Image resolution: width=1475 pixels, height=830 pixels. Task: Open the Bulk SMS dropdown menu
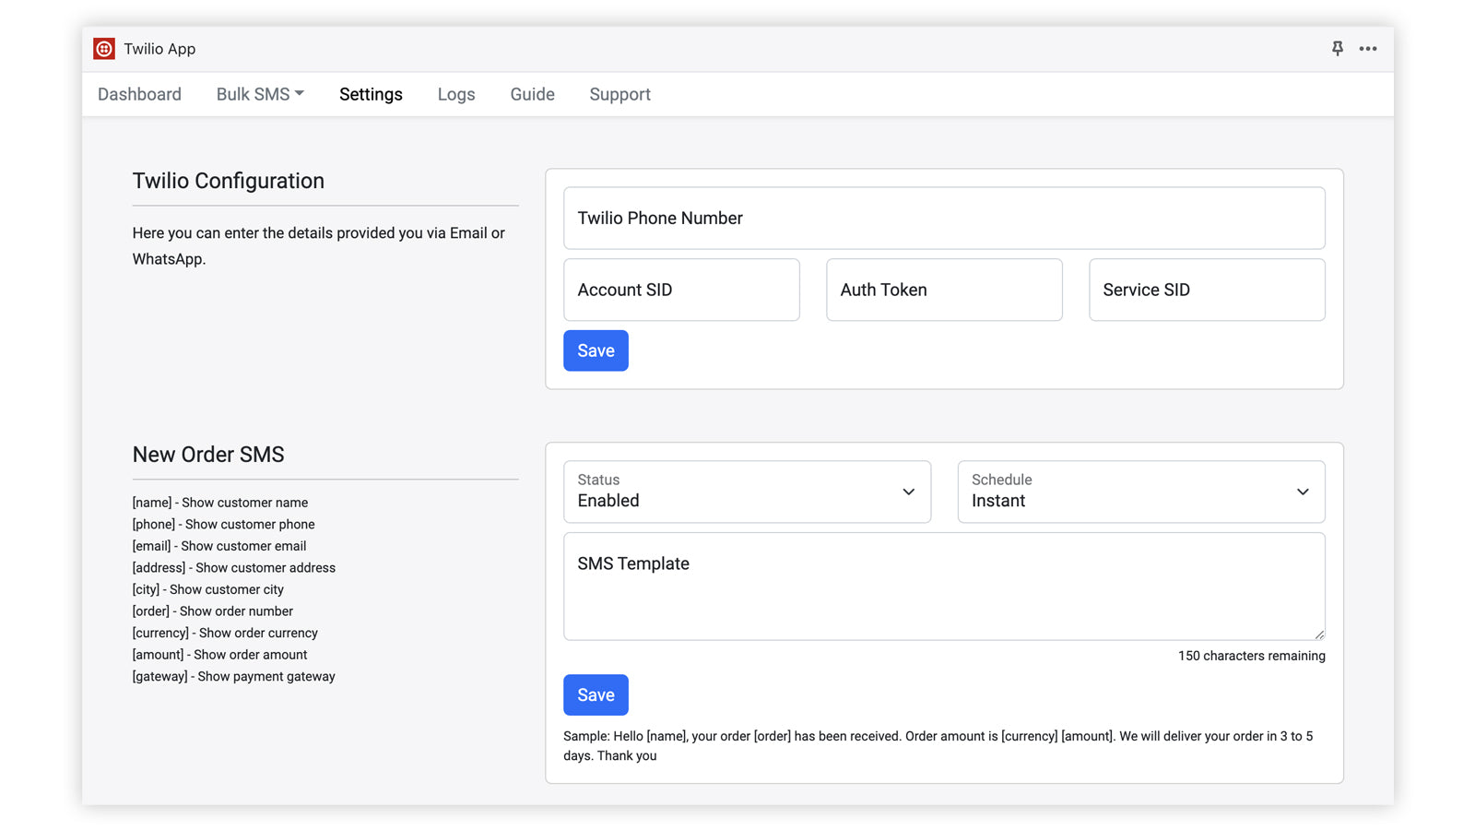pos(259,93)
